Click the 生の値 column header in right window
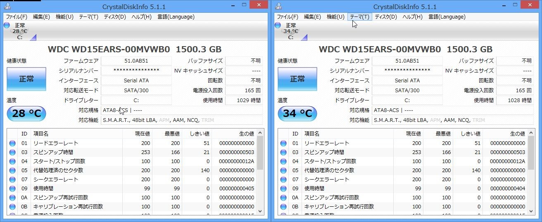This screenshot has width=542, height=222. click(505, 134)
